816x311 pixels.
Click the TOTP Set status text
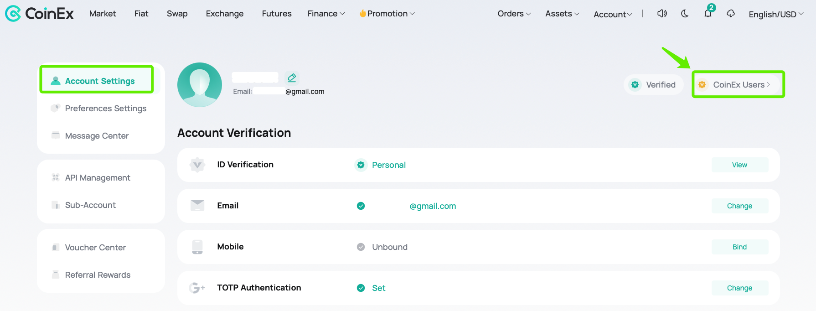(379, 288)
